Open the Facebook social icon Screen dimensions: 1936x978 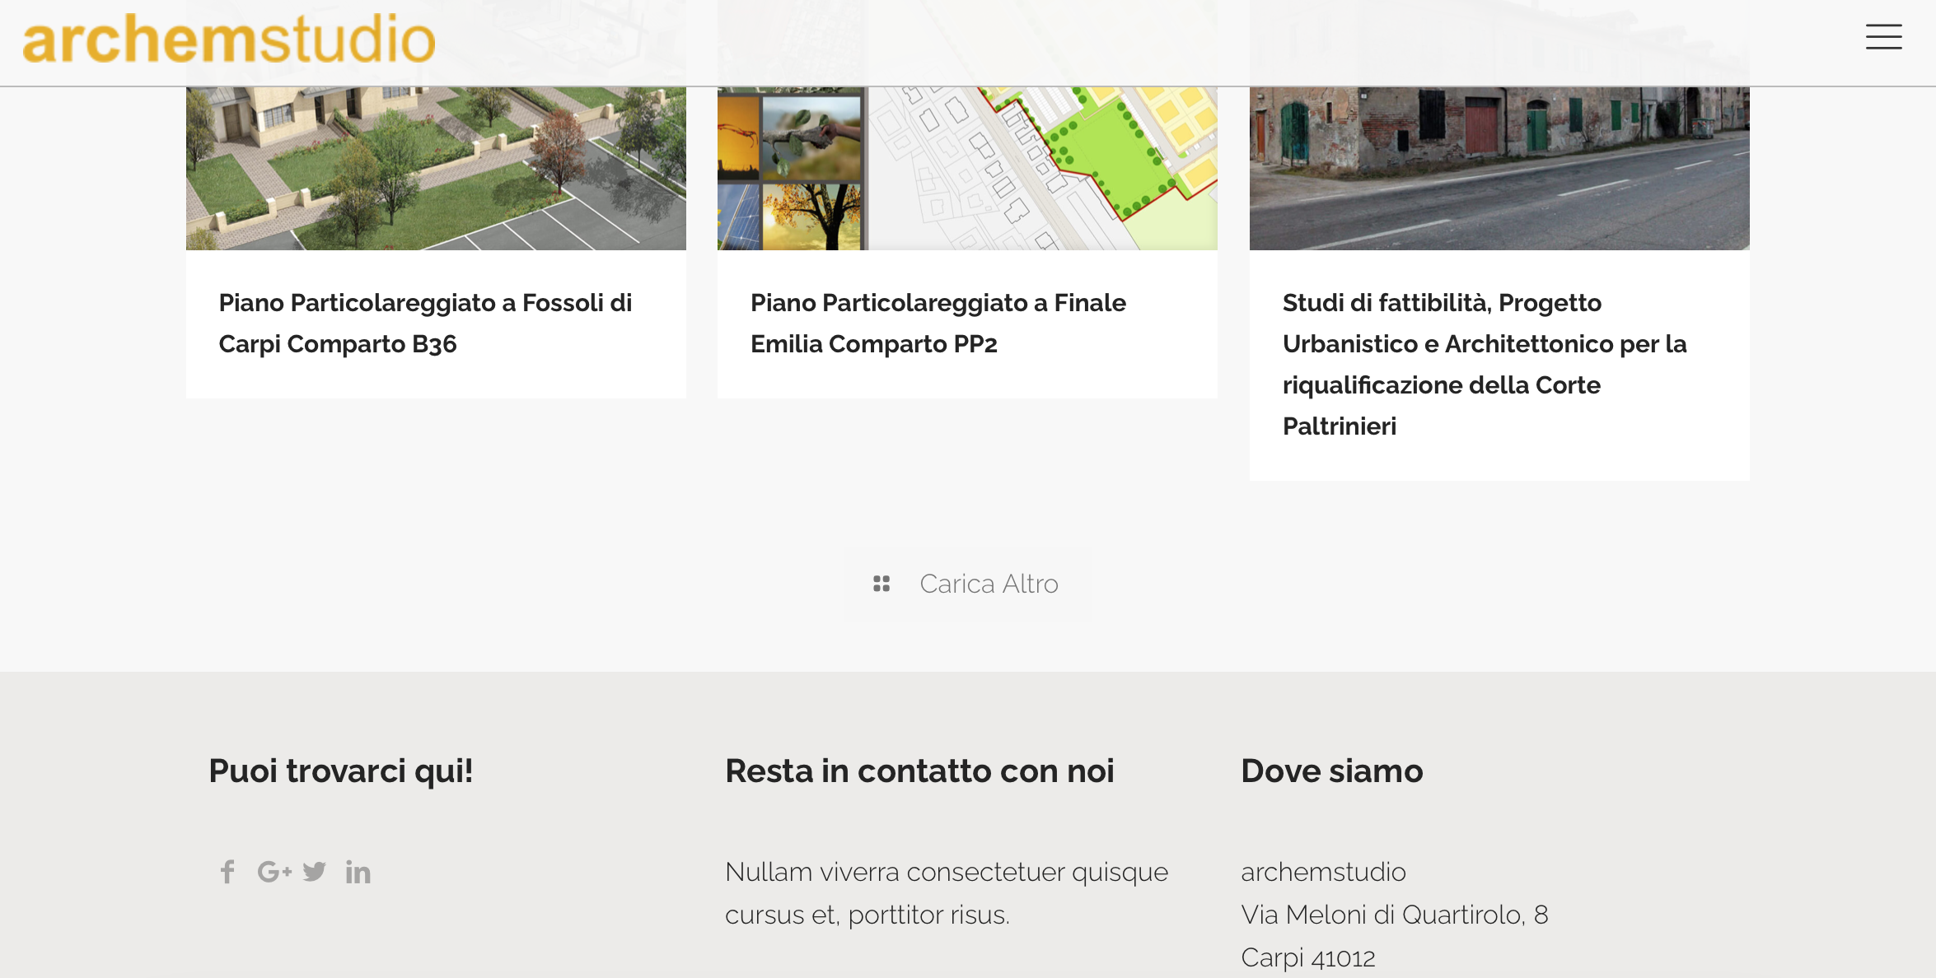pos(227,872)
